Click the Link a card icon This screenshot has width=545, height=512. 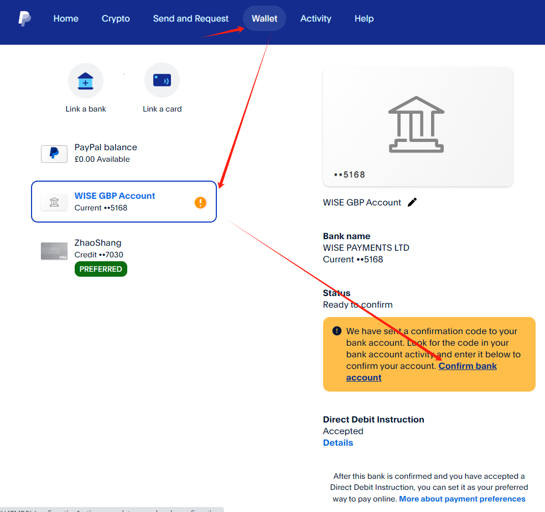162,80
